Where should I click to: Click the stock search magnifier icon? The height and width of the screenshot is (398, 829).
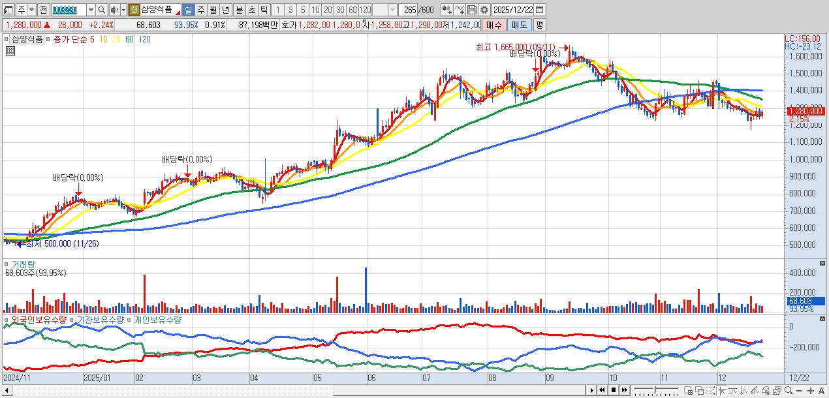(101, 10)
